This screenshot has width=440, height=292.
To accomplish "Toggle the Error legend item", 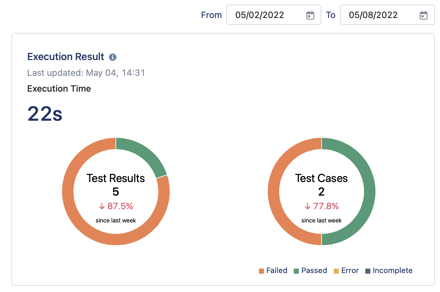I will [346, 271].
